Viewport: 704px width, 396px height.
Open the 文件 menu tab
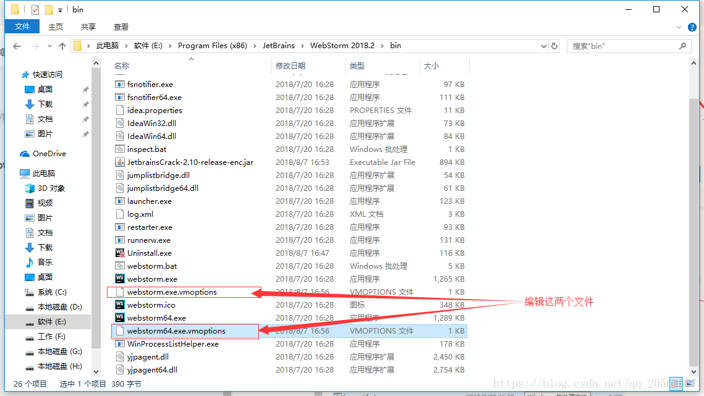click(x=22, y=27)
